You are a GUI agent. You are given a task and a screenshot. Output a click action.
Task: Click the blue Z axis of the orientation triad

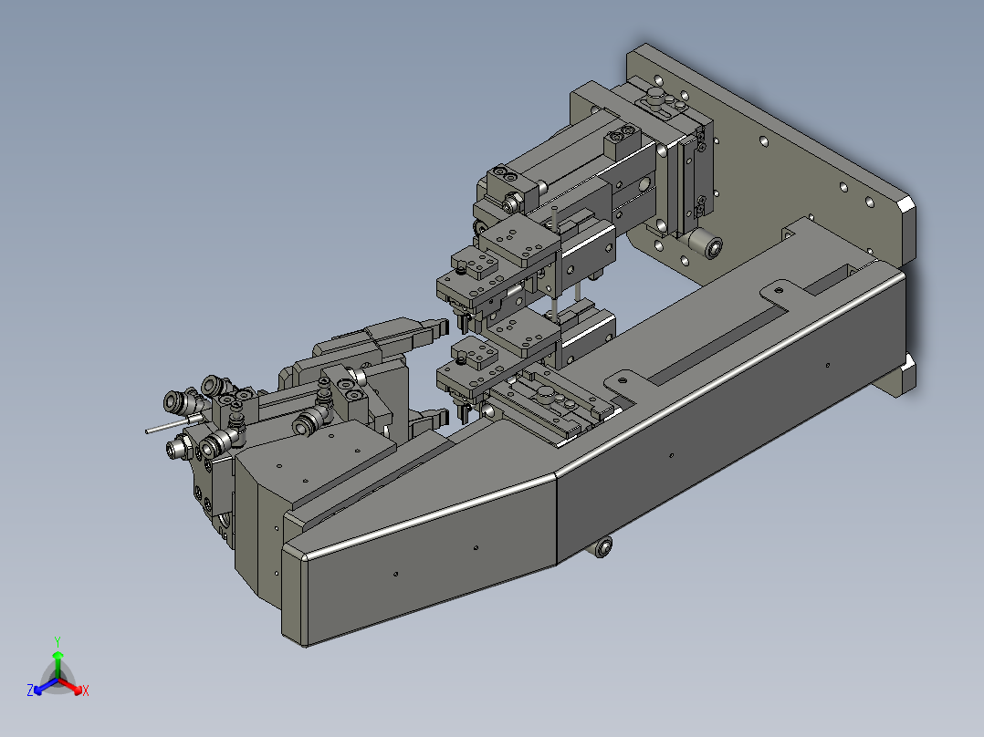click(x=44, y=686)
